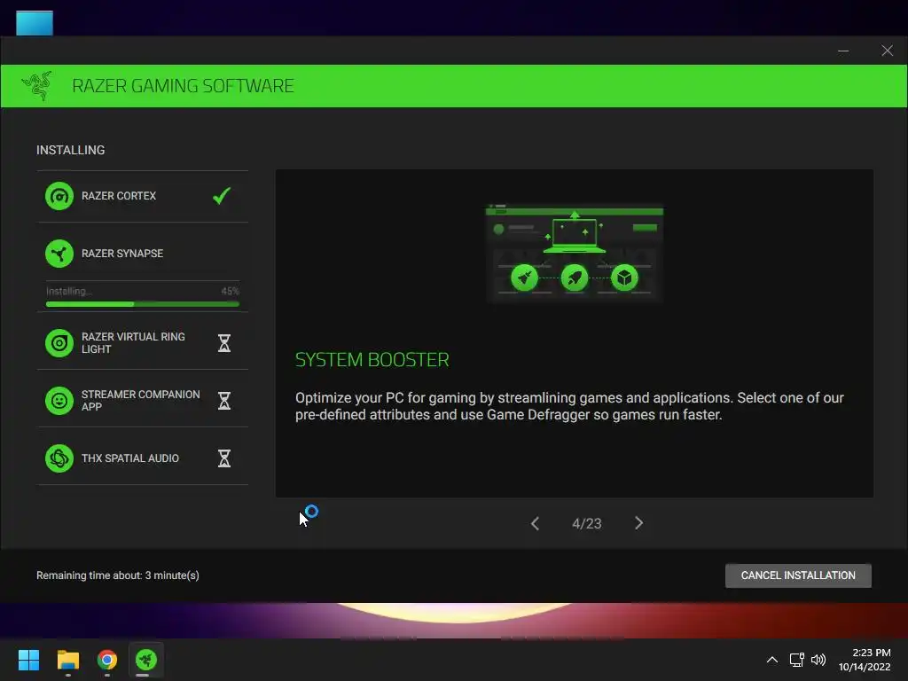Viewport: 908px width, 681px height.
Task: Click the broom cleaner icon in illustration
Action: click(x=525, y=278)
